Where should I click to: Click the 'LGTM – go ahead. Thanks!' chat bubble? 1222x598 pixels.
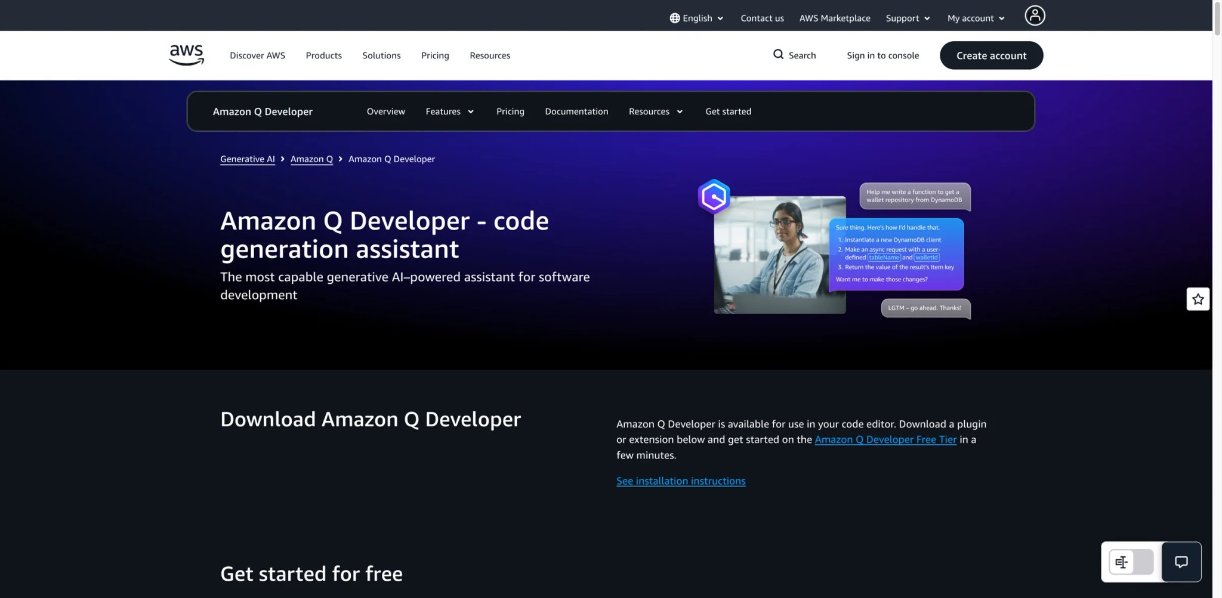925,308
